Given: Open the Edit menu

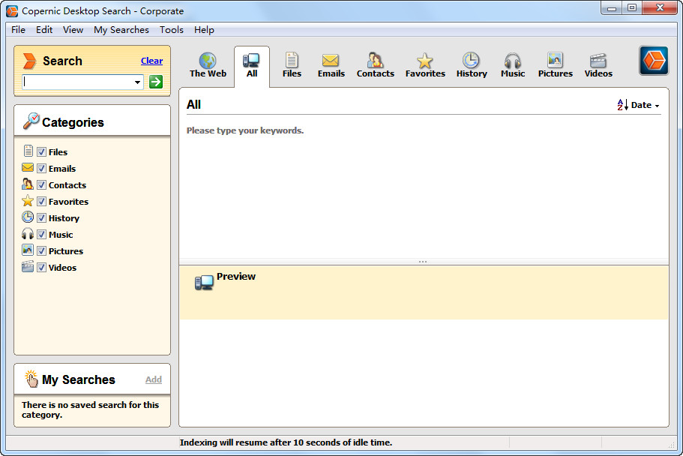Looking at the screenshot, I should [x=44, y=30].
